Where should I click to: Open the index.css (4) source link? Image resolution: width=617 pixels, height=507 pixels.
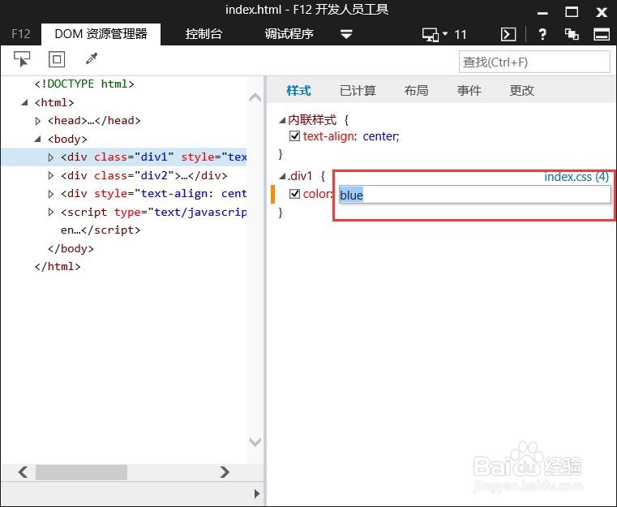click(576, 177)
